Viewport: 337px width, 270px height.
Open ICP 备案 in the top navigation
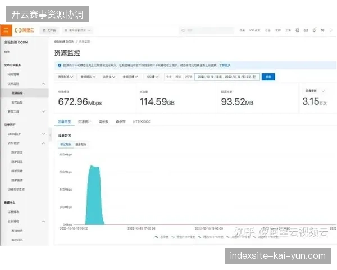(x=254, y=30)
